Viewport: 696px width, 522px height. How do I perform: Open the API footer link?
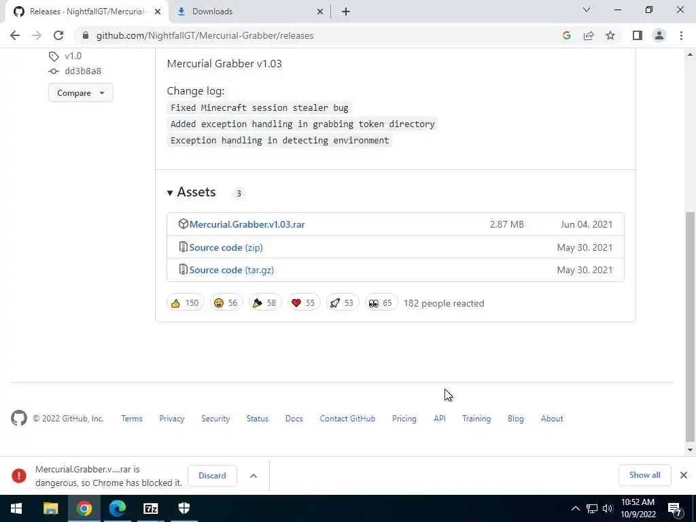point(440,419)
